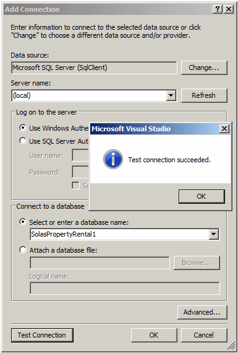Click the User name input field
This screenshot has width=238, height=353.
coord(81,155)
